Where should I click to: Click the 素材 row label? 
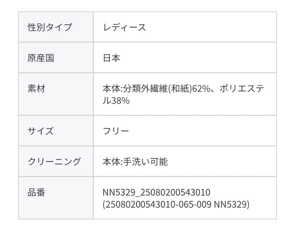click(x=36, y=89)
